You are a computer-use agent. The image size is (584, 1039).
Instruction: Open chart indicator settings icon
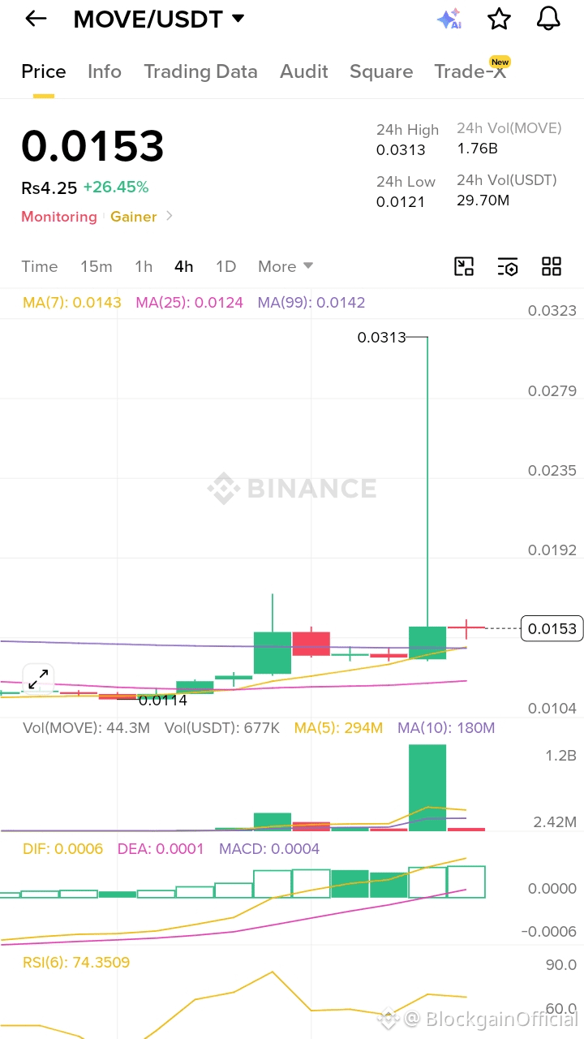(508, 266)
